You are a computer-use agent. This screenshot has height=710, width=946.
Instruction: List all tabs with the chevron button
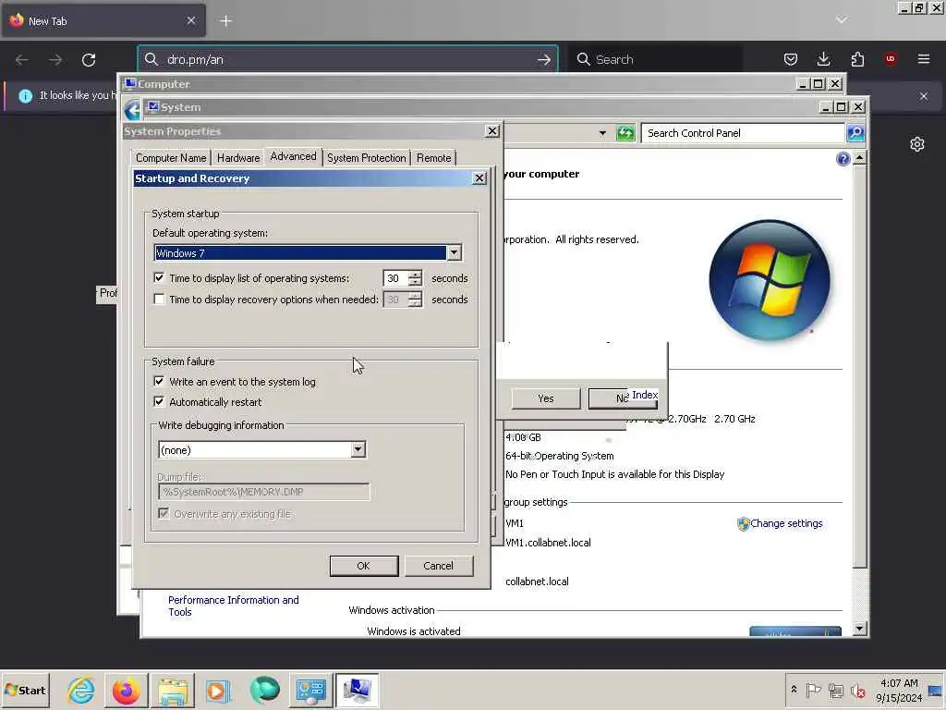842,20
